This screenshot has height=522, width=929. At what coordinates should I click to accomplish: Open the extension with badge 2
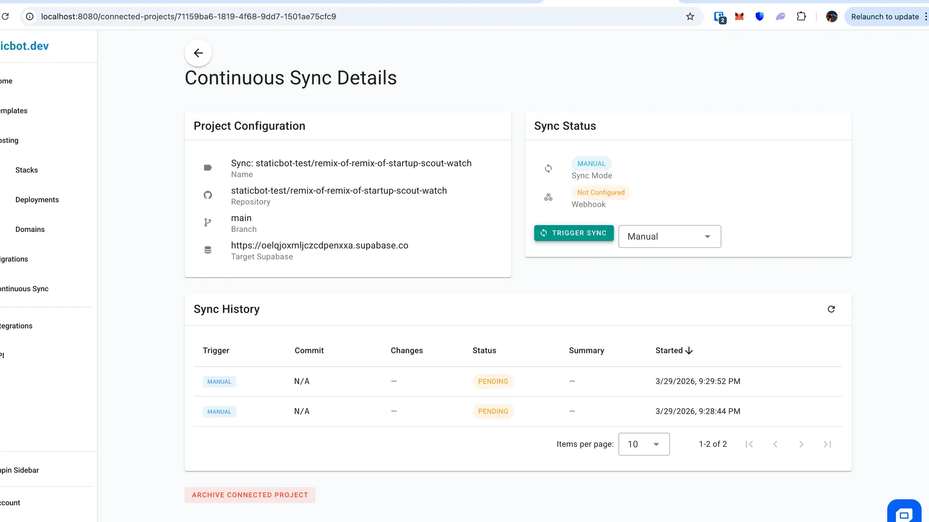[x=719, y=17]
